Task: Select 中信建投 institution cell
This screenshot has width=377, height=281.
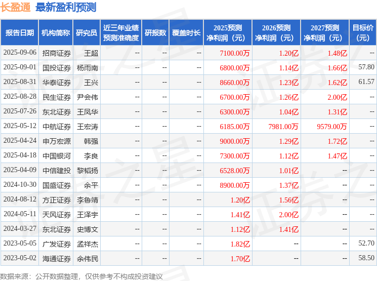Action: pos(57,171)
